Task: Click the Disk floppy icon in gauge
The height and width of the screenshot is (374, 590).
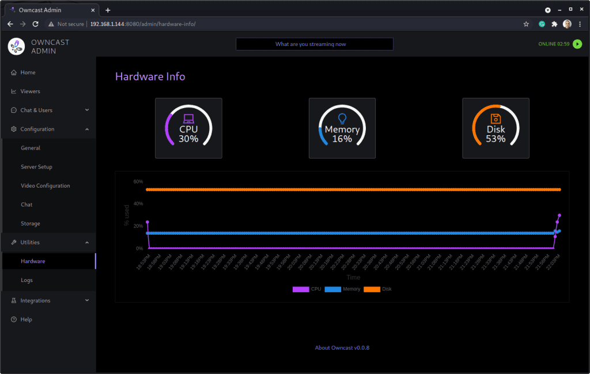Action: (496, 119)
